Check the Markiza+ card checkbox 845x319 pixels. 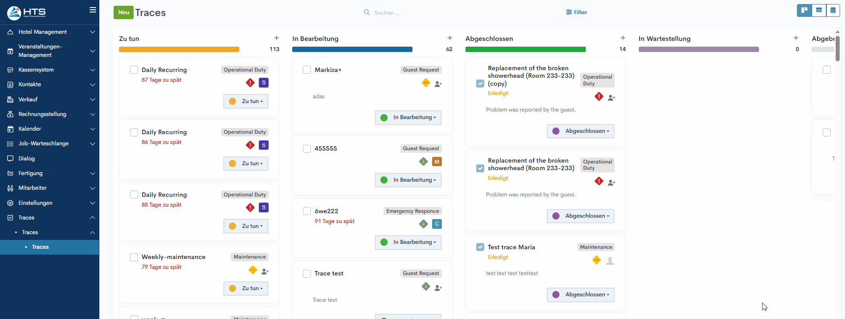(307, 70)
